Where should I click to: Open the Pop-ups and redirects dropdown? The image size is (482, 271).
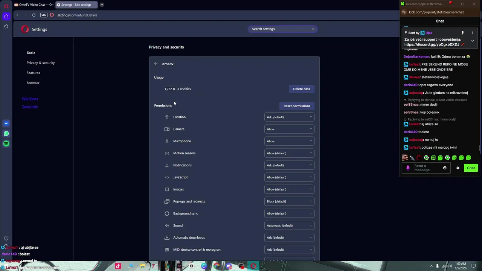[x=289, y=201]
